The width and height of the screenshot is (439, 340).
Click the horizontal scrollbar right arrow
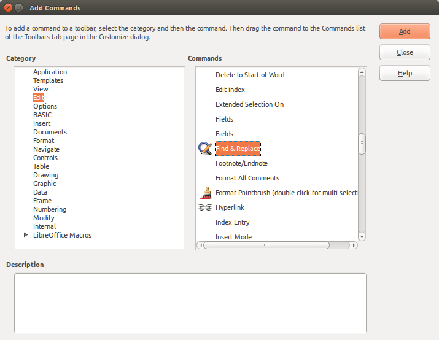point(354,245)
